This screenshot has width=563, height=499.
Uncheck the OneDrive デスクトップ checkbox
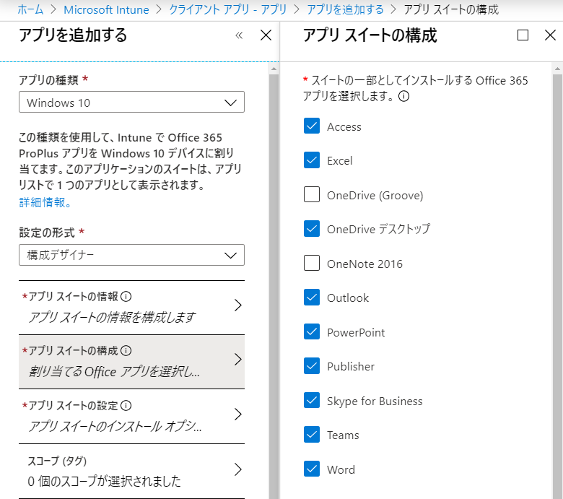312,229
